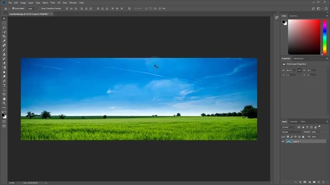Open the Image menu

click(x=23, y=3)
